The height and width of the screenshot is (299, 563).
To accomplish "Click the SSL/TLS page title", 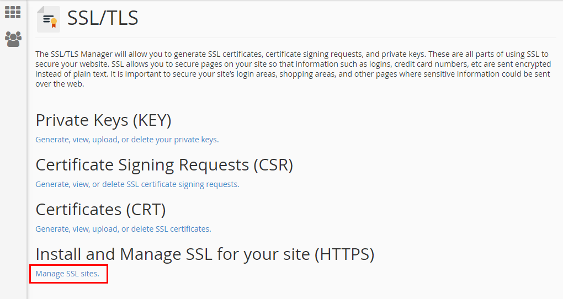I will [103, 18].
